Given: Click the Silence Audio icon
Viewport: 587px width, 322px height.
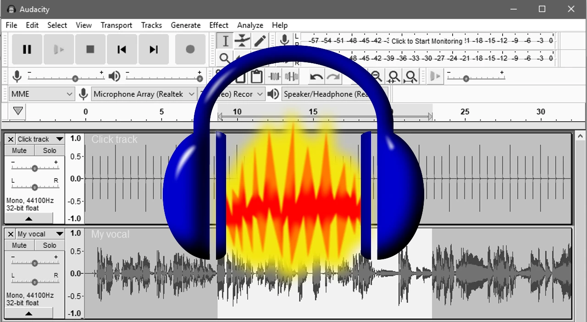Looking at the screenshot, I should [291, 76].
